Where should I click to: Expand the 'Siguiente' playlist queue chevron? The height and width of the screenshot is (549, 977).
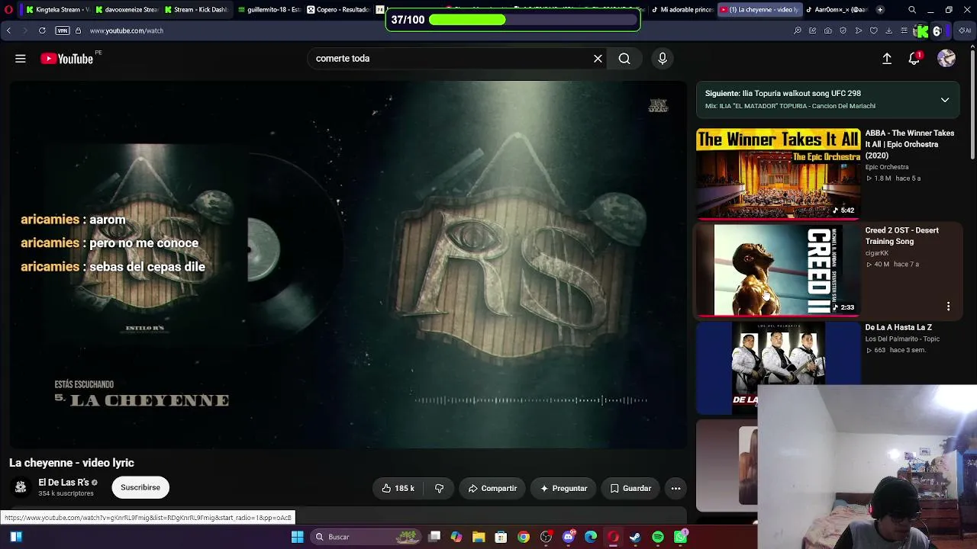click(x=945, y=100)
